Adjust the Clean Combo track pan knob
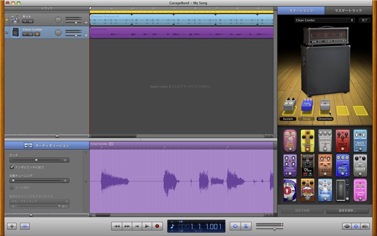377x236 pixels. tap(58, 33)
